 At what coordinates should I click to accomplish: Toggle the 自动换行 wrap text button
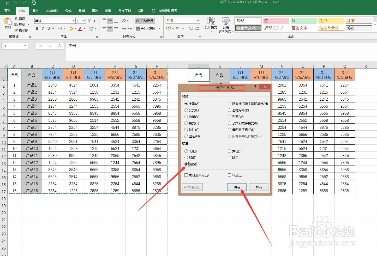145,21
